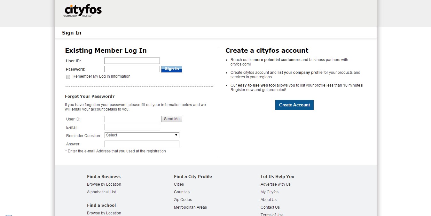Open the Contact Us link
Viewport: 431px width, 216px height.
click(x=270, y=207)
